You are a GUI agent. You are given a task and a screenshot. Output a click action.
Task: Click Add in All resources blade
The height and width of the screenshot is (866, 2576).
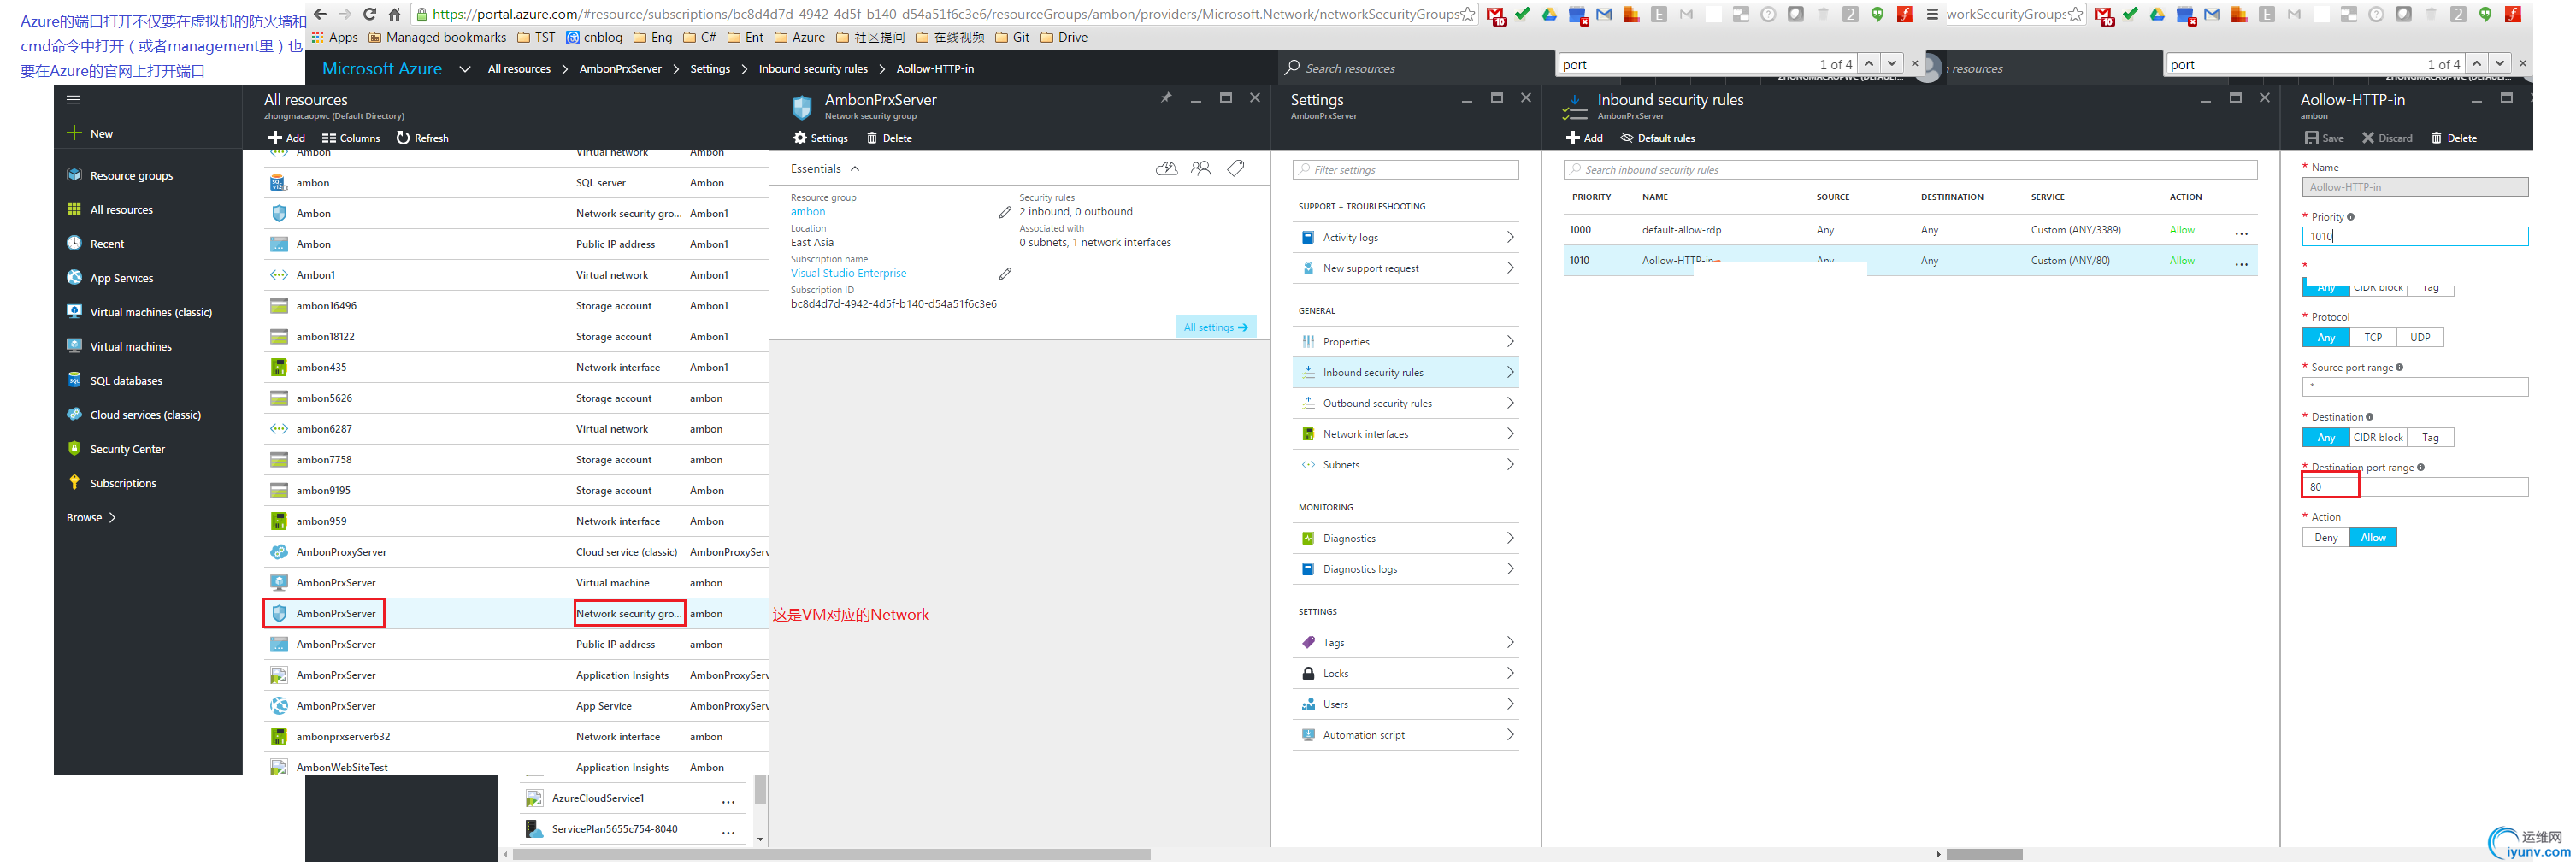coord(286,138)
